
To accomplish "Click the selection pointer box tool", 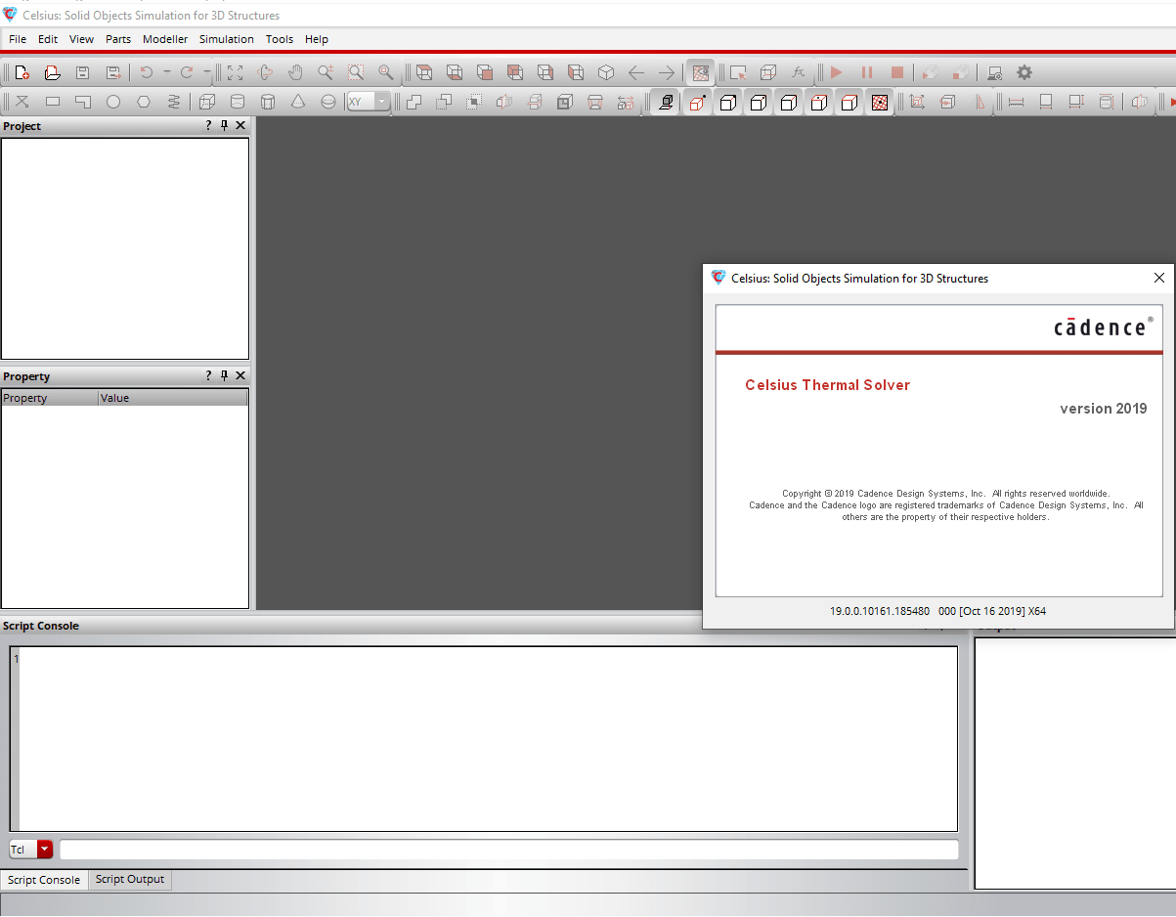I will pyautogui.click(x=738, y=72).
